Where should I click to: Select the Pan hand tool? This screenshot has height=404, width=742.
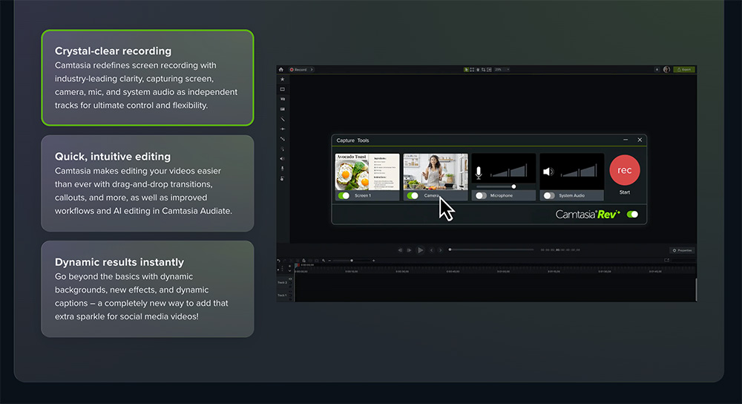pyautogui.click(x=477, y=70)
